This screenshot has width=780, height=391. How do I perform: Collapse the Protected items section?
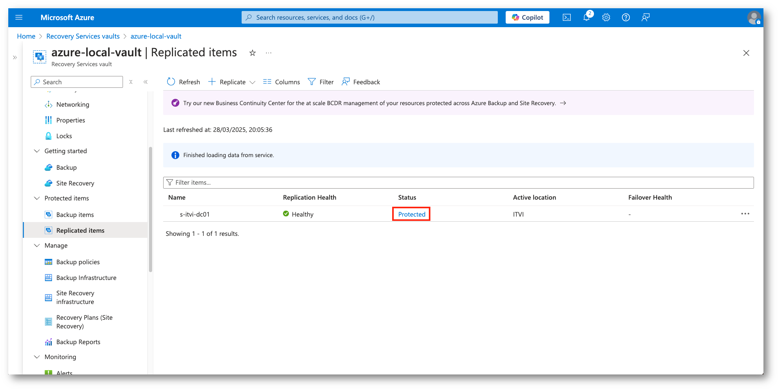pyautogui.click(x=37, y=198)
